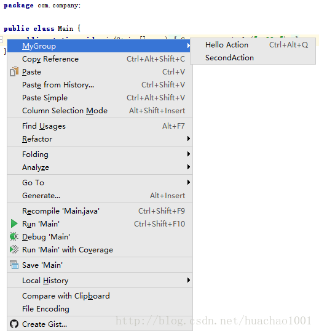Image resolution: width=319 pixels, height=333 pixels.
Task: Select Run 'Main' with Coverage
Action: coord(100,250)
